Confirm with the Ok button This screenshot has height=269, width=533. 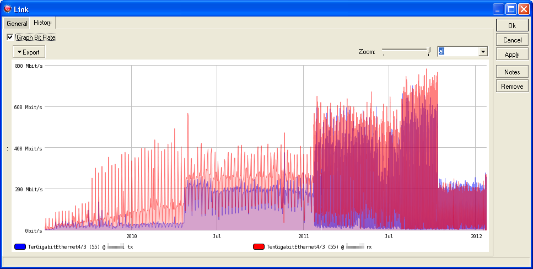click(512, 25)
